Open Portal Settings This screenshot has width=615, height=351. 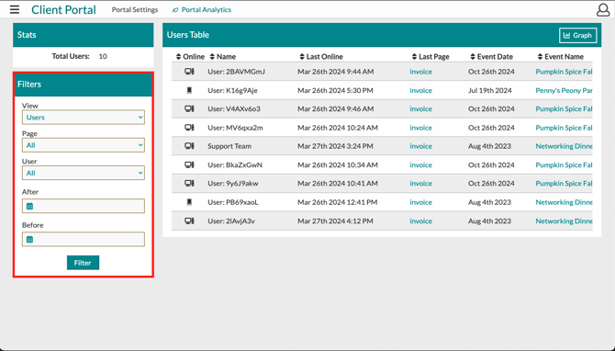pos(135,10)
